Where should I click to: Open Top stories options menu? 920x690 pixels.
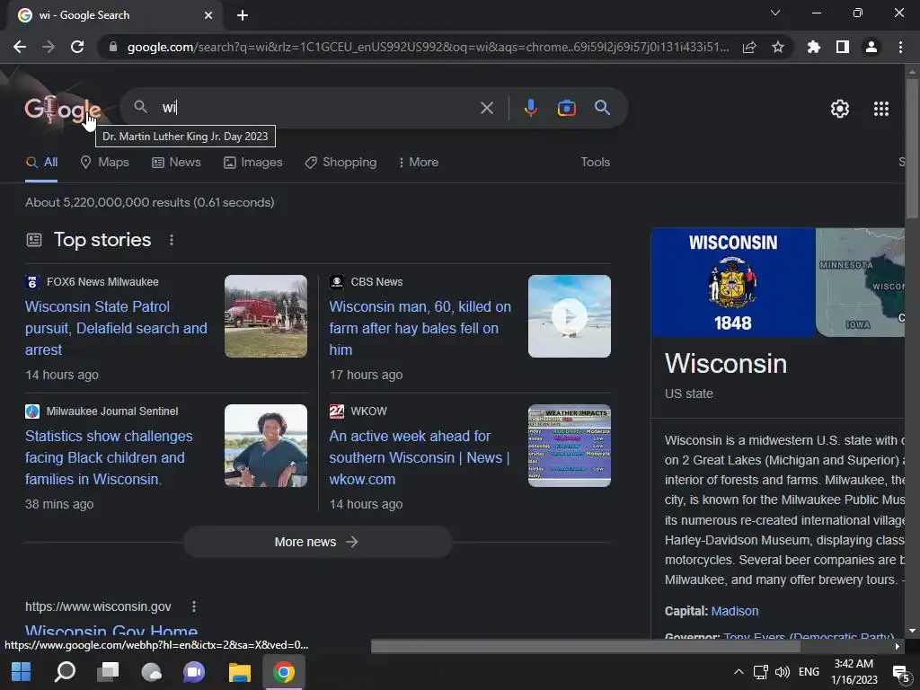point(172,240)
